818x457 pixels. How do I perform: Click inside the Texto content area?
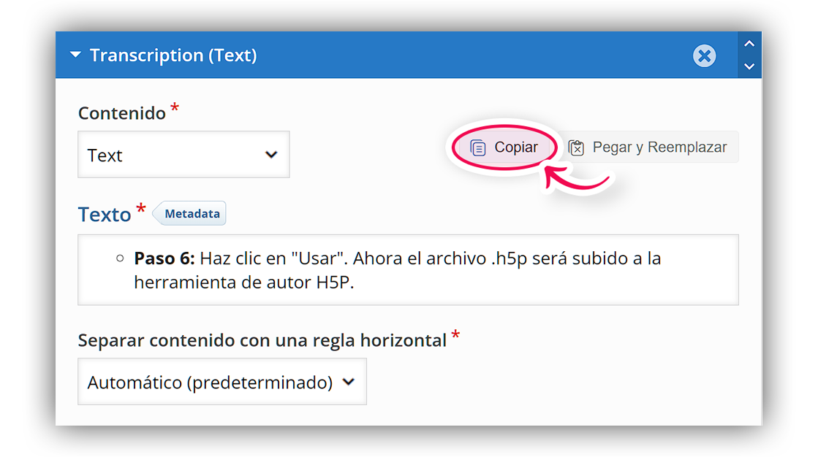(x=408, y=269)
